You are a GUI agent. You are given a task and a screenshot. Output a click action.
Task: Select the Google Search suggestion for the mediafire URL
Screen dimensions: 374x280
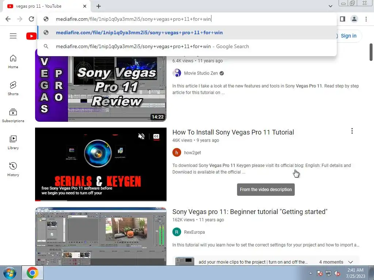[x=187, y=46]
